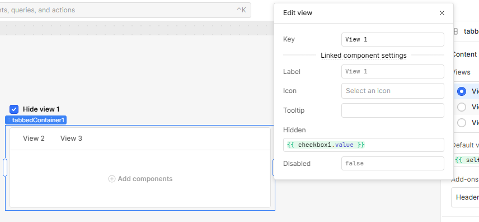This screenshot has height=222, width=479.
Task: Click the plus icon for Add components
Action: point(112,179)
